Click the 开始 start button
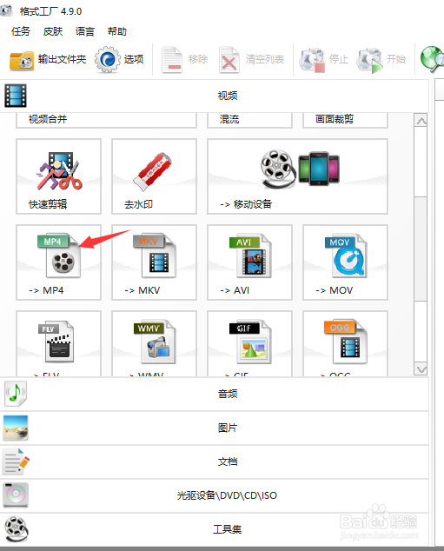This screenshot has height=551, width=444. pos(381,60)
